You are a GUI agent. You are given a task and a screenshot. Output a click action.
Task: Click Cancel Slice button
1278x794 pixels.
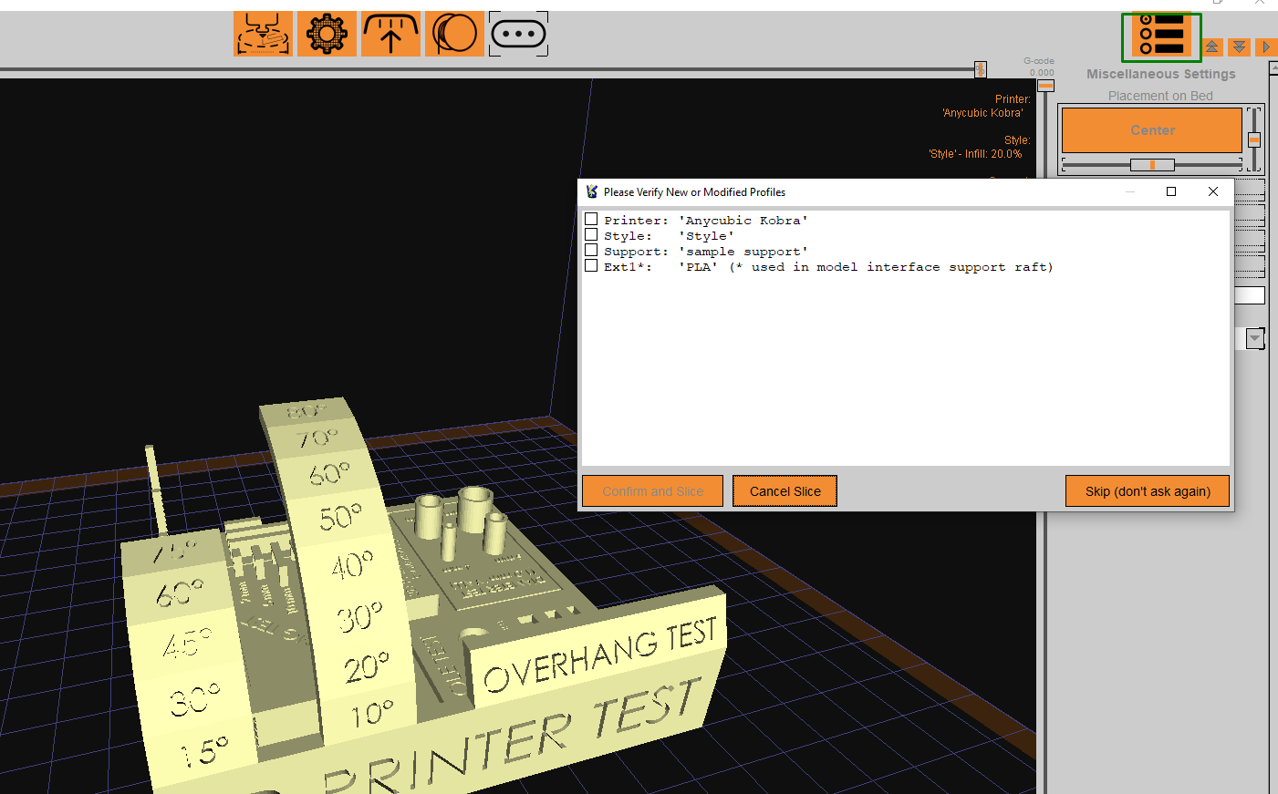(784, 491)
